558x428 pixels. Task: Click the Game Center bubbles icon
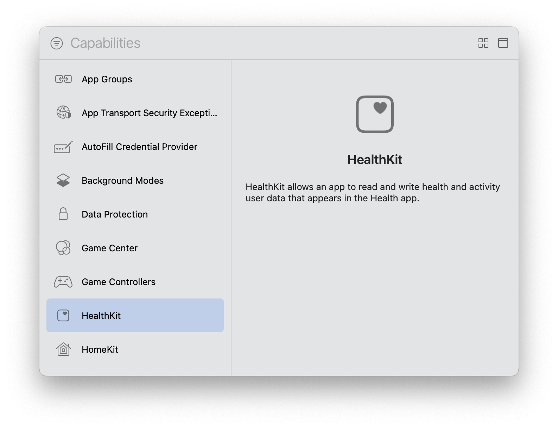[63, 248]
